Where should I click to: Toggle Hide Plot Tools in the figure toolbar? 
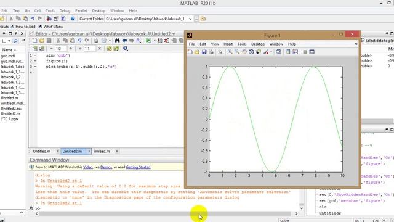pyautogui.click(x=305, y=52)
